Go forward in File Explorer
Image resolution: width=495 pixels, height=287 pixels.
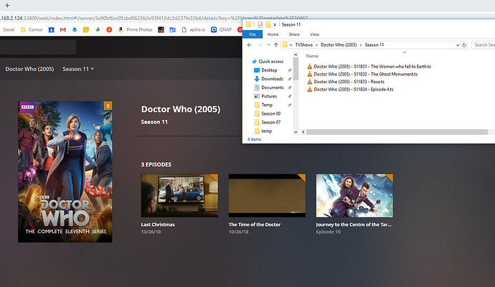tap(260, 44)
